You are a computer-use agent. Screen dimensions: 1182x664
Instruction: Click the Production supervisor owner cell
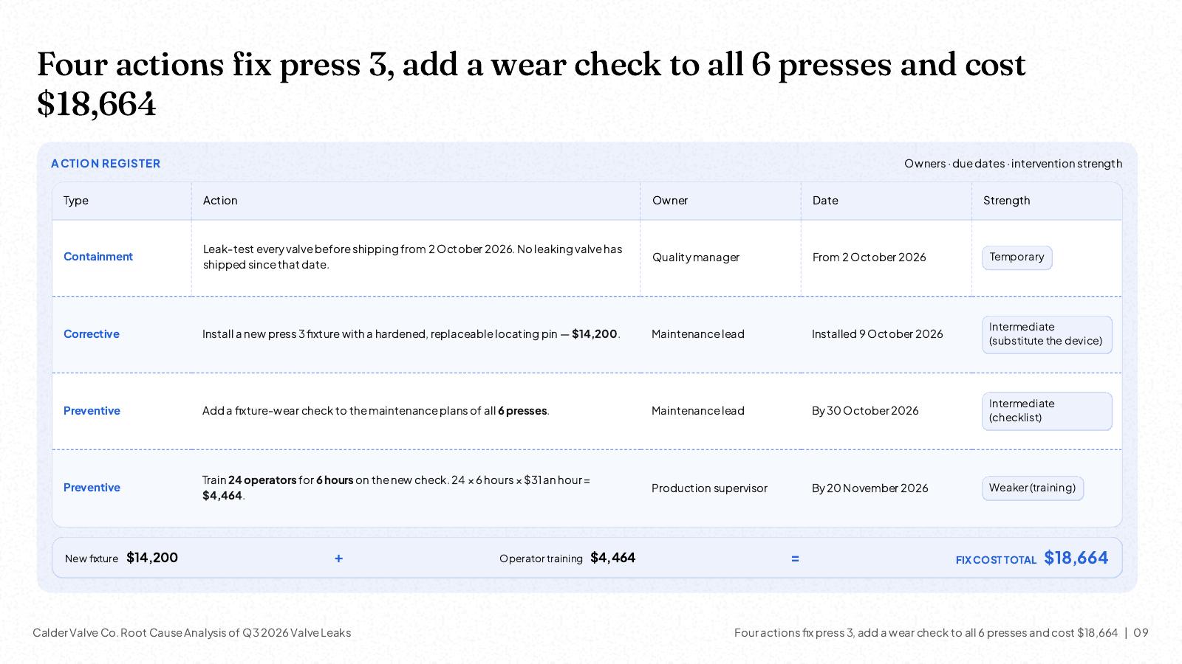coord(709,488)
